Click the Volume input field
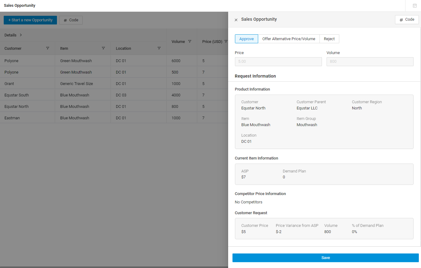This screenshot has height=268, width=421. coord(370,62)
